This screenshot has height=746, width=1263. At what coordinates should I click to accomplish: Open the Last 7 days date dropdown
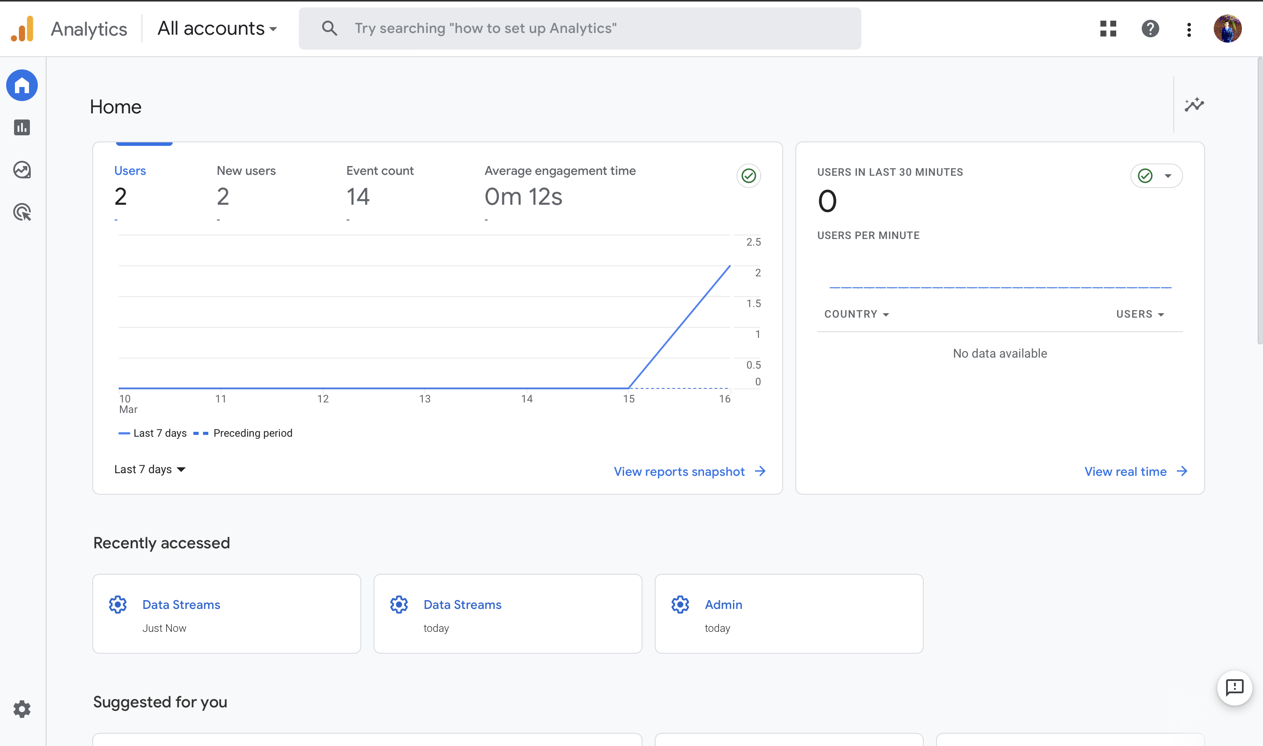[x=150, y=470]
